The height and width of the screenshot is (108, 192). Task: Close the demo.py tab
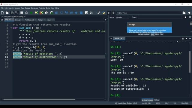coord(22,20)
